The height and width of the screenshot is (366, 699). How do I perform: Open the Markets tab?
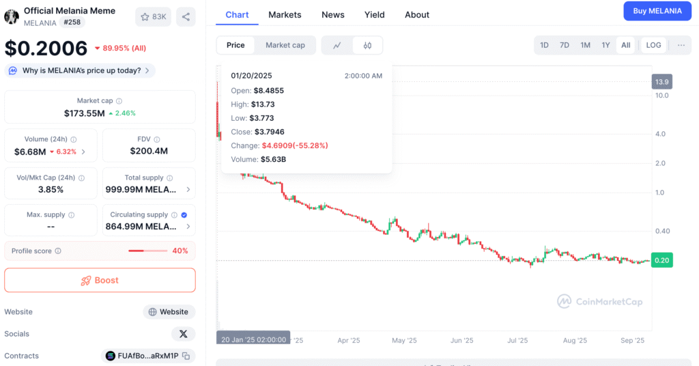285,14
